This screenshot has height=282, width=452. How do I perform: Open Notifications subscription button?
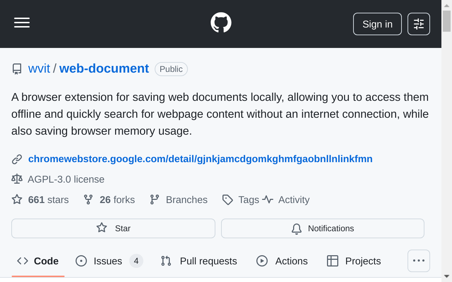(322, 228)
